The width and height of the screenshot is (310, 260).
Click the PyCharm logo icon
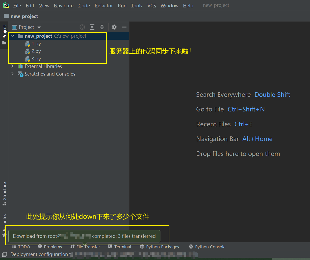(6, 5)
